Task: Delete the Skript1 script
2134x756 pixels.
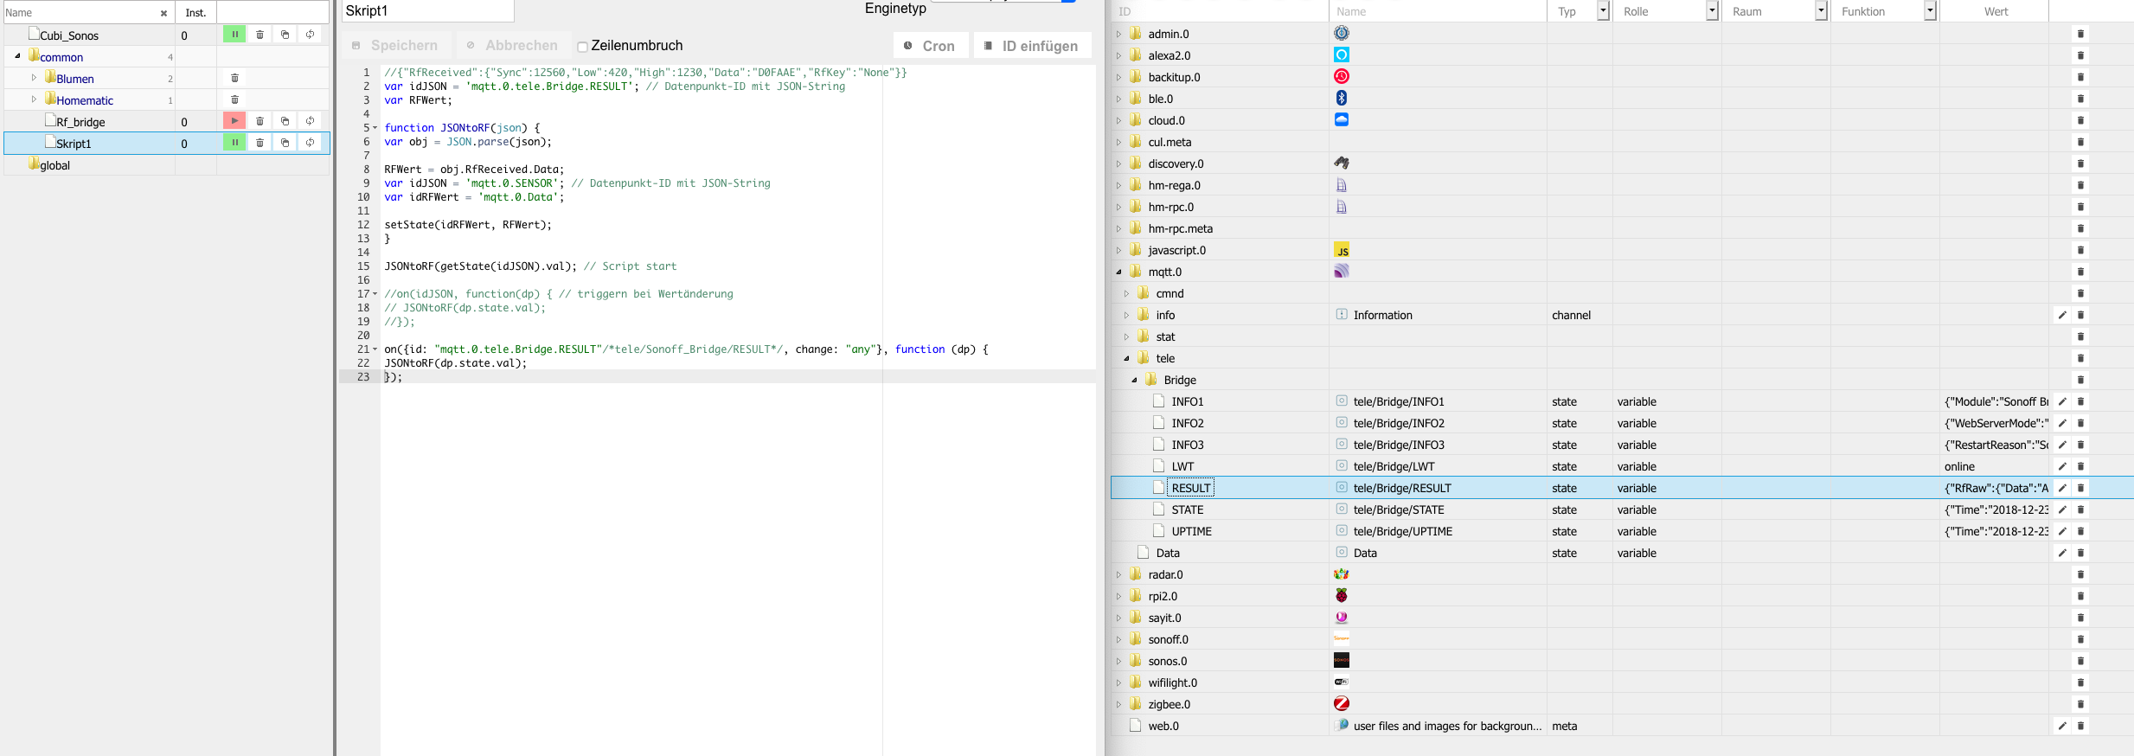Action: coord(260,143)
